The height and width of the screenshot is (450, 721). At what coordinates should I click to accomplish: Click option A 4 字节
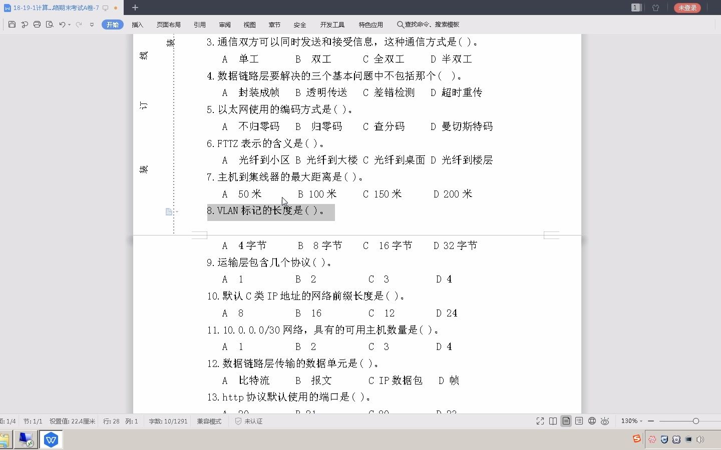point(244,245)
